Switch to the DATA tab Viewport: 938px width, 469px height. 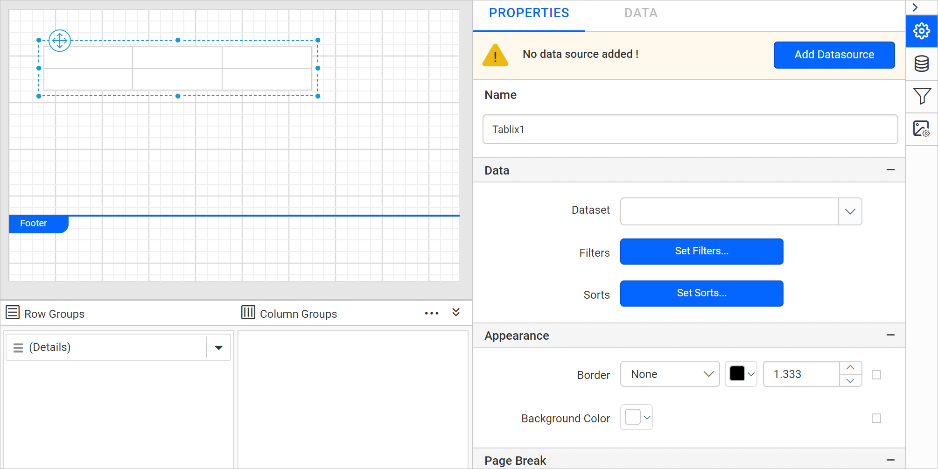[641, 13]
